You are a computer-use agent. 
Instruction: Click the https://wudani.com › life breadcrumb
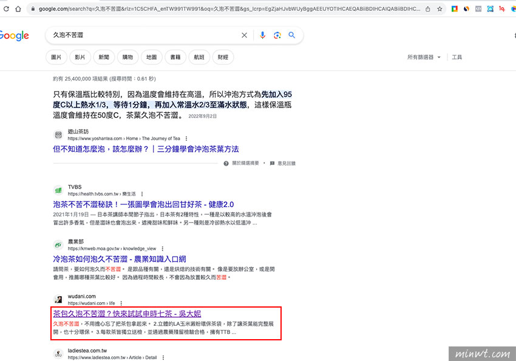pos(92,303)
